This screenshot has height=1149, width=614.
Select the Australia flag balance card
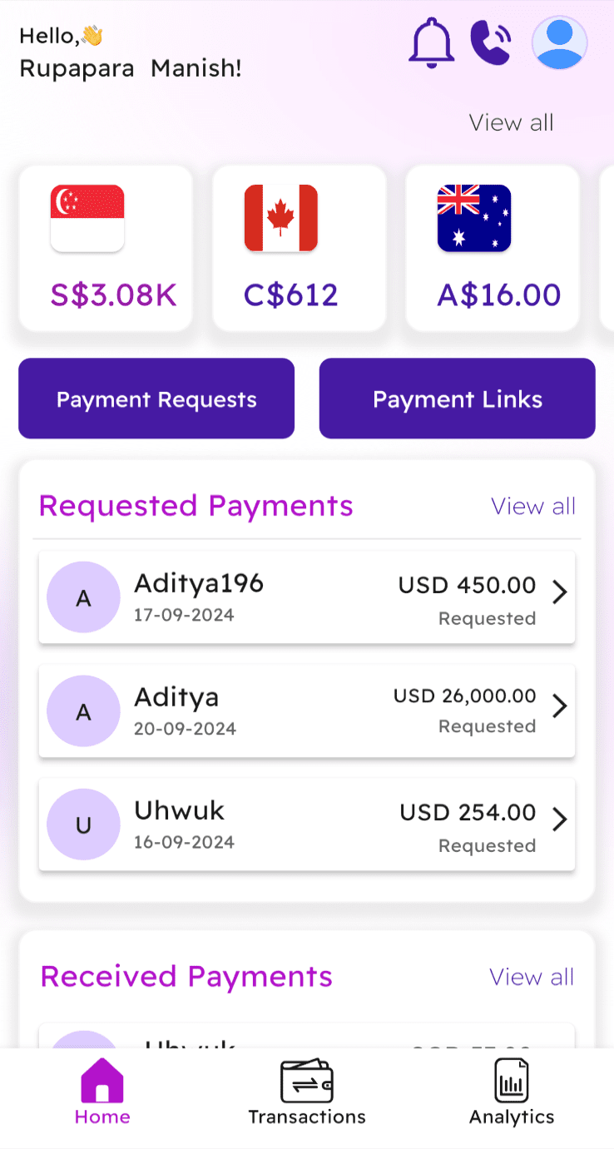492,247
